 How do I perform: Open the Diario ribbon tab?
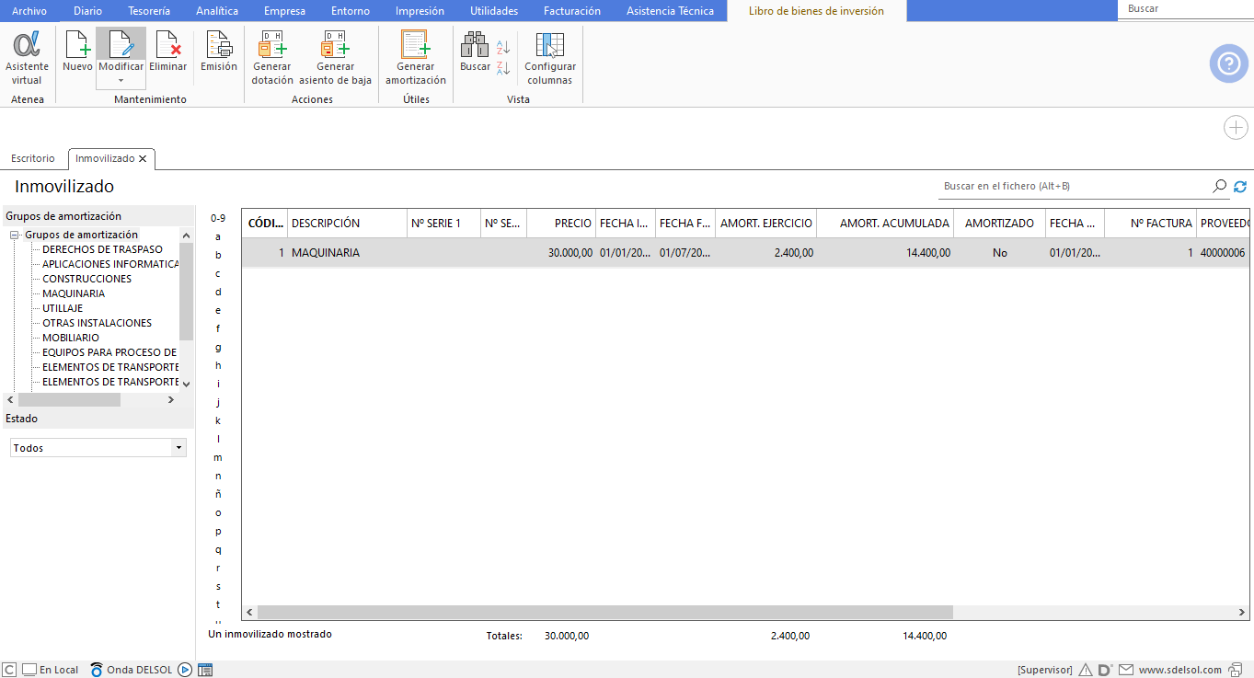pos(87,11)
